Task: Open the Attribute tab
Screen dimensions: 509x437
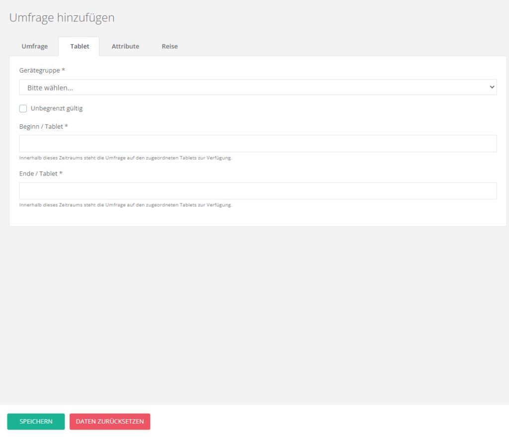Action: (125, 46)
